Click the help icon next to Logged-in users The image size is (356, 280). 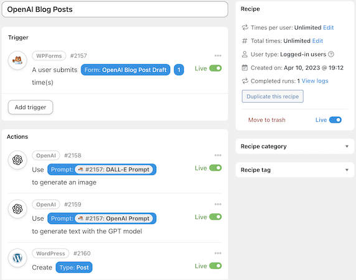[331, 54]
